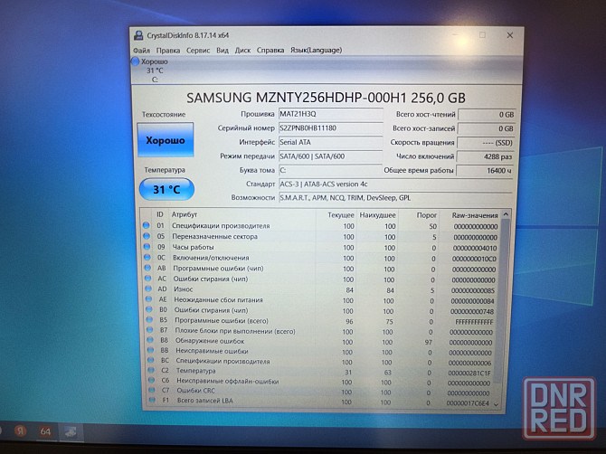The width and height of the screenshot is (606, 454).
Task: Click the Raw-значения column header
Action: click(474, 214)
